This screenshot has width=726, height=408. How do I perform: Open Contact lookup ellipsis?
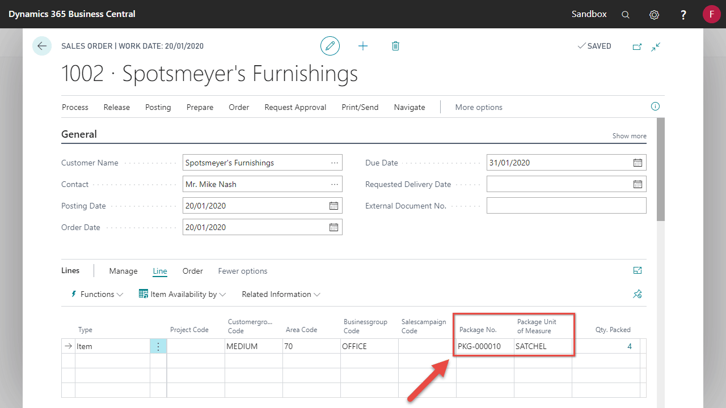(335, 184)
